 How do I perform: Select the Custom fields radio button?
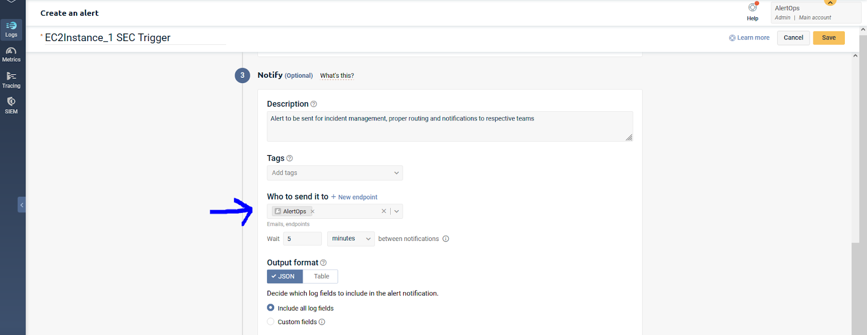[271, 322]
